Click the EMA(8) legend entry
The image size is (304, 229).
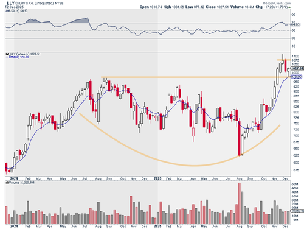click(x=17, y=57)
